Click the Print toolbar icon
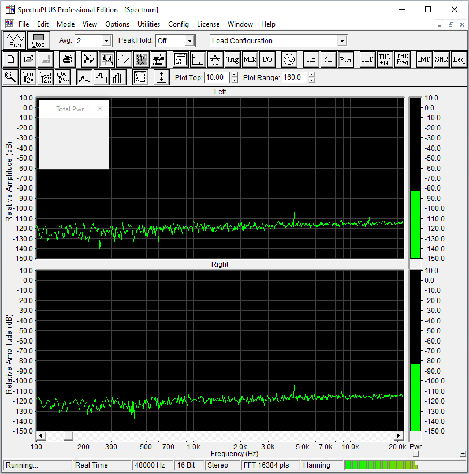 coord(68,59)
